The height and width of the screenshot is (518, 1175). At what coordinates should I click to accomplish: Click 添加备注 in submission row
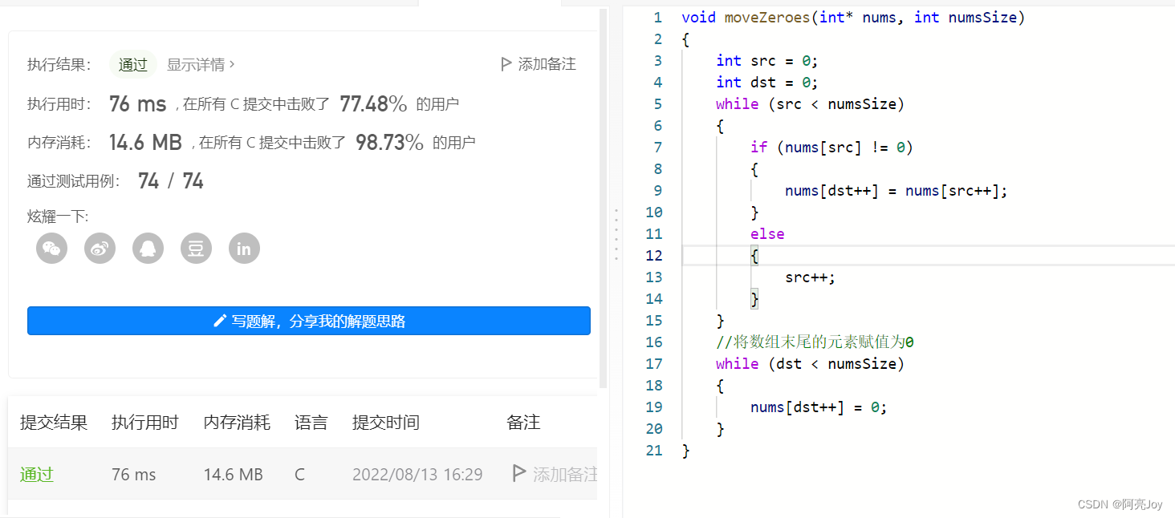coord(565,475)
